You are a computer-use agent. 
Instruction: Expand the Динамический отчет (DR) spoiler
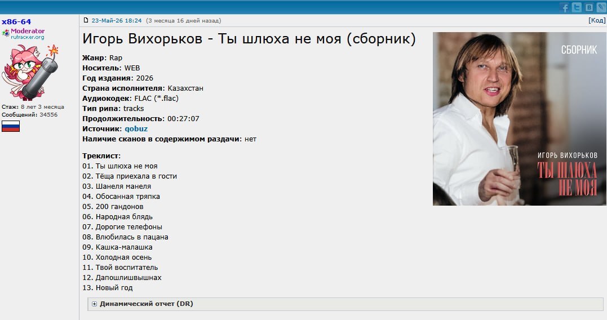pyautogui.click(x=345, y=304)
